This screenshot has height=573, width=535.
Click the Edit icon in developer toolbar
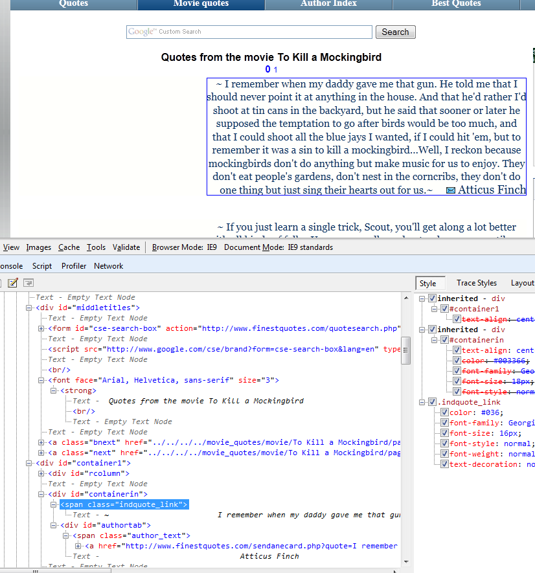pos(12,283)
